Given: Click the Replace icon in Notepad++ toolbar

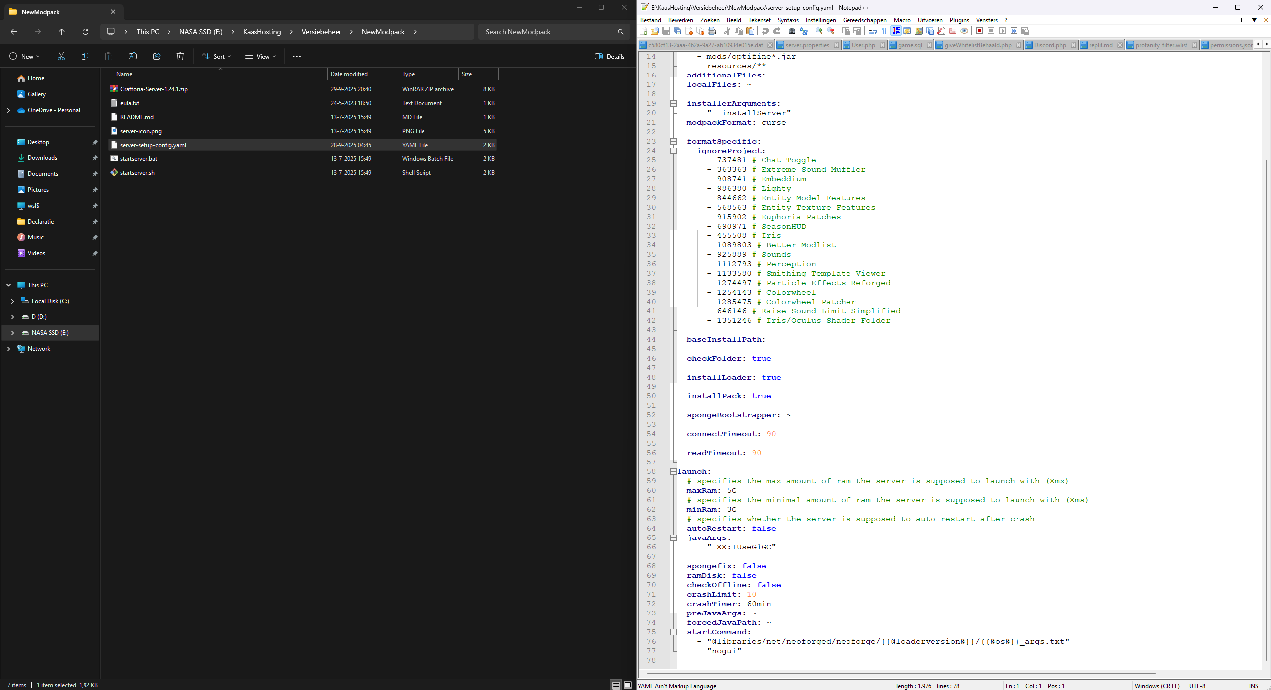Looking at the screenshot, I should [804, 31].
